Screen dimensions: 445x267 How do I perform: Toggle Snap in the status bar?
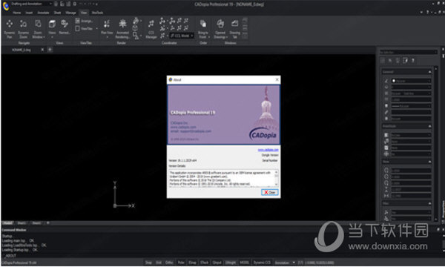coord(148,263)
